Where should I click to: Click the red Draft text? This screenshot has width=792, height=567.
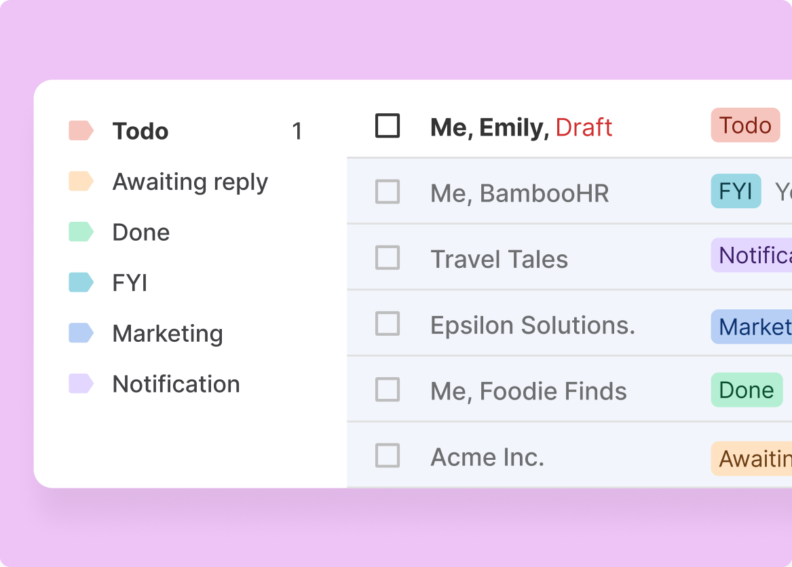point(584,128)
